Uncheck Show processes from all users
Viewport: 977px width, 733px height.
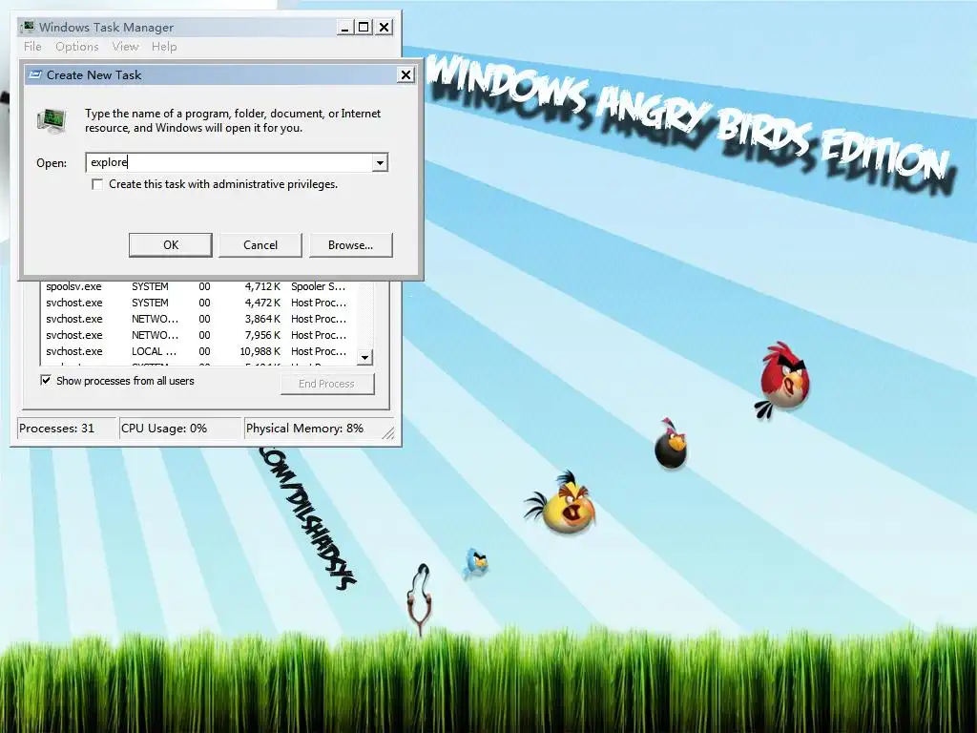(46, 380)
